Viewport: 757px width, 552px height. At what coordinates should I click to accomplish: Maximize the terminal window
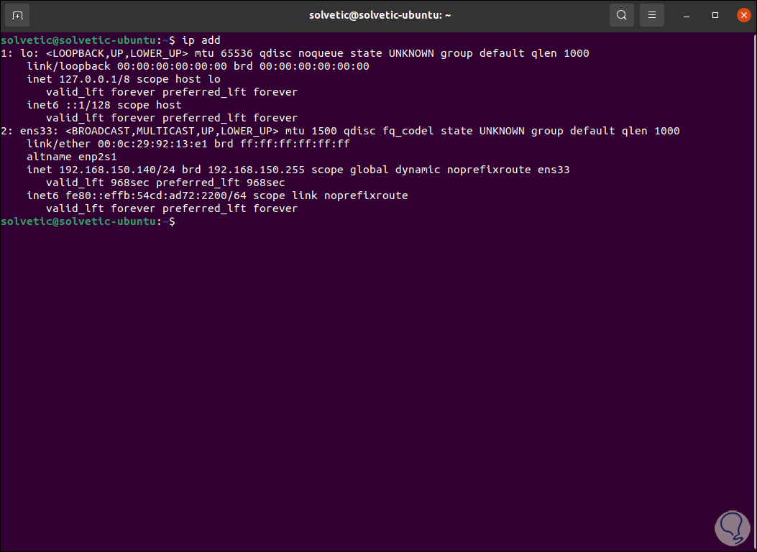pos(715,15)
